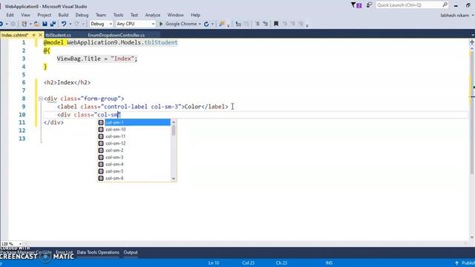The width and height of the screenshot is (475, 267).
Task: Open the Tools menu
Action: [118, 15]
